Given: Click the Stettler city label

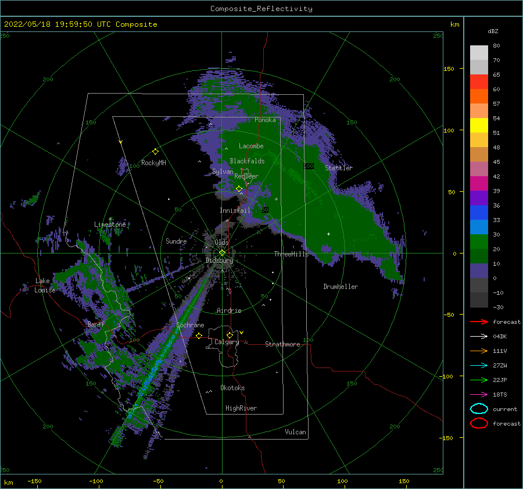Looking at the screenshot, I should (x=339, y=168).
